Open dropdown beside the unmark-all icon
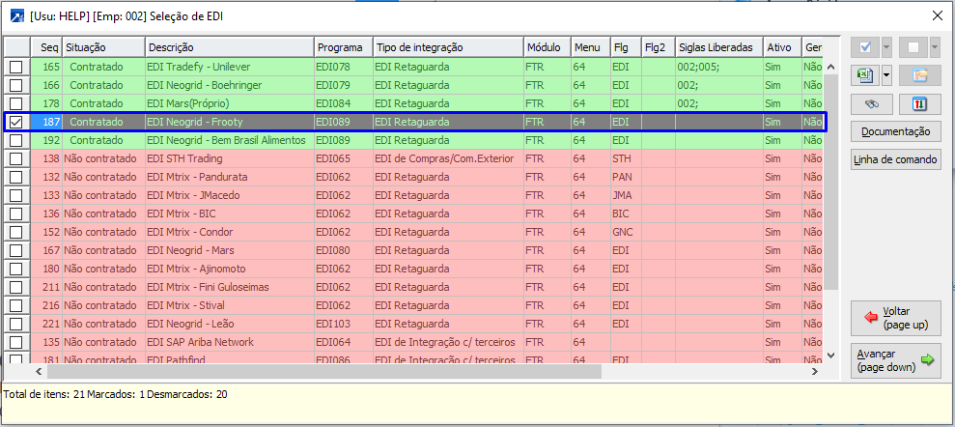955x427 pixels. click(935, 47)
